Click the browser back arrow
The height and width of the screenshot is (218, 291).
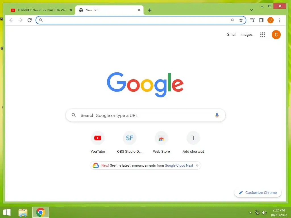[x=11, y=20]
